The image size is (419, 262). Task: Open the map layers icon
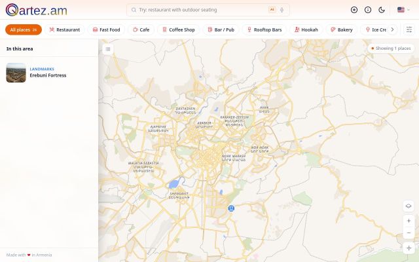[x=409, y=206]
